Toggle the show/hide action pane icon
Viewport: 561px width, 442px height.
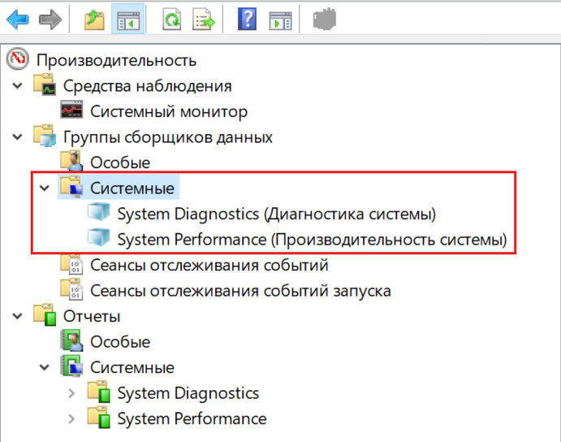(279, 19)
